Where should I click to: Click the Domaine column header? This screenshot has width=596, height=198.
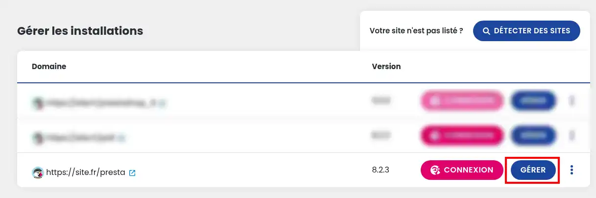[49, 66]
